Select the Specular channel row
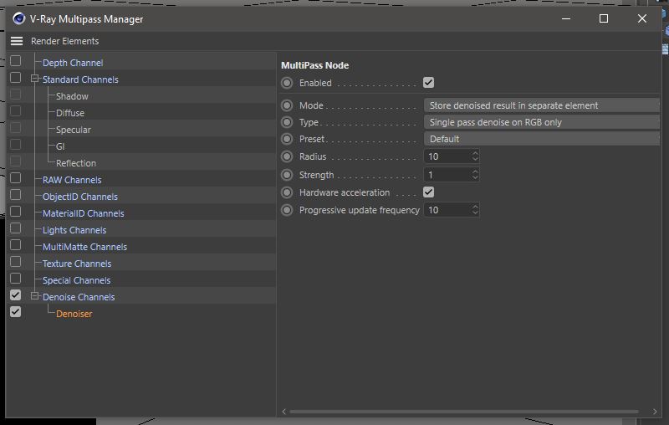 click(74, 130)
